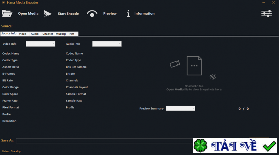The height and width of the screenshot is (155, 279).
Task: Switch to the Trim tab
Action: point(71,34)
